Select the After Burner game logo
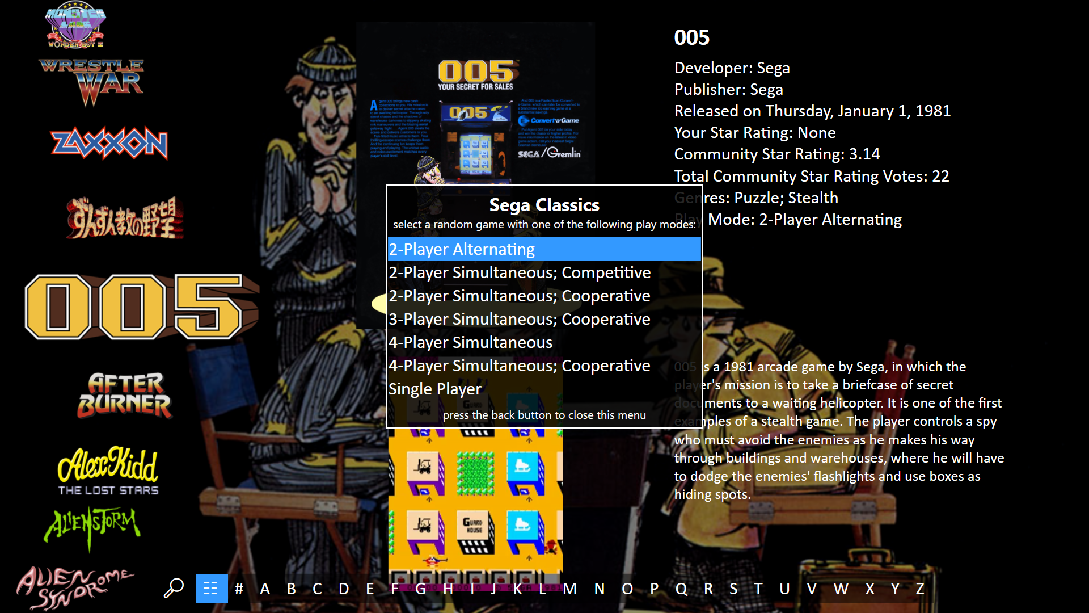 point(124,395)
